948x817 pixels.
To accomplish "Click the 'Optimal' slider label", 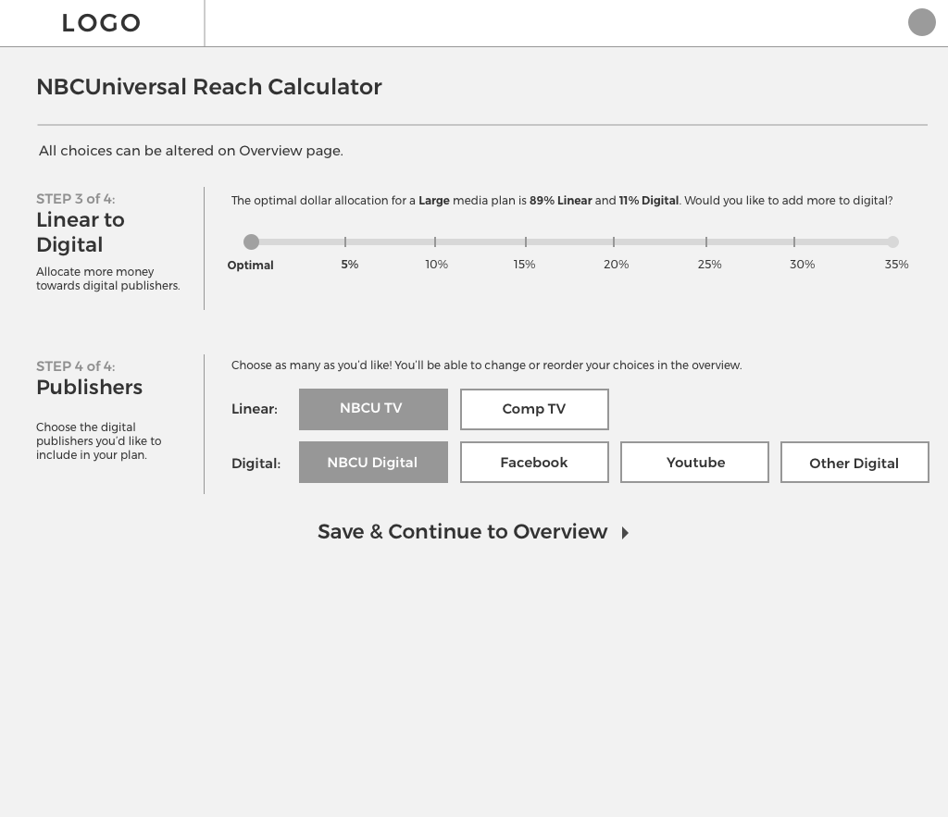I will (x=250, y=266).
